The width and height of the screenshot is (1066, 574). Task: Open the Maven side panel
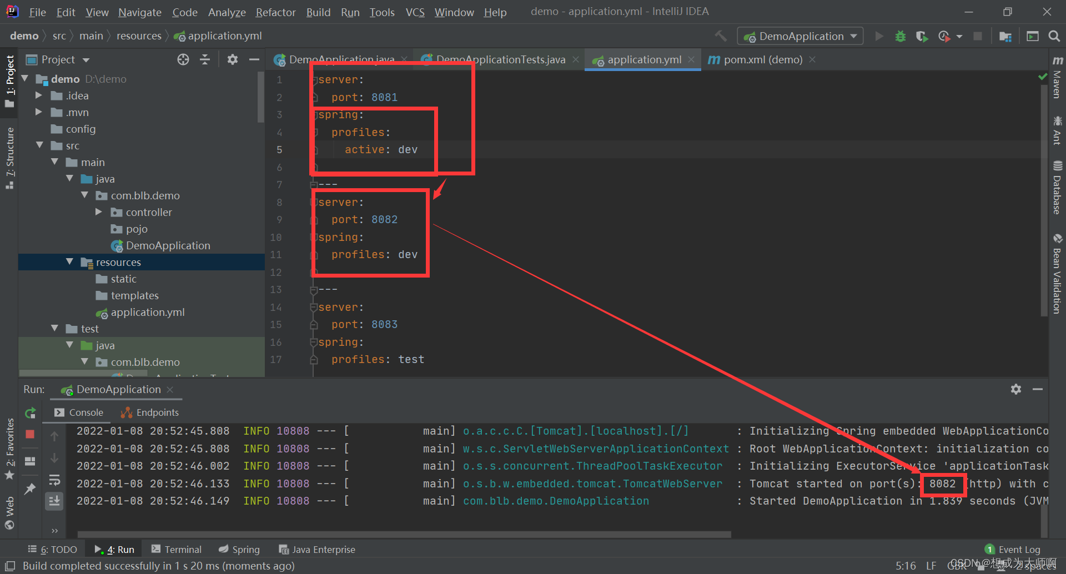[1058, 77]
